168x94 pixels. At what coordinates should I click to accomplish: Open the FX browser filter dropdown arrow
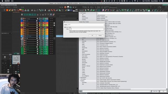pyautogui.click(x=150, y=91)
